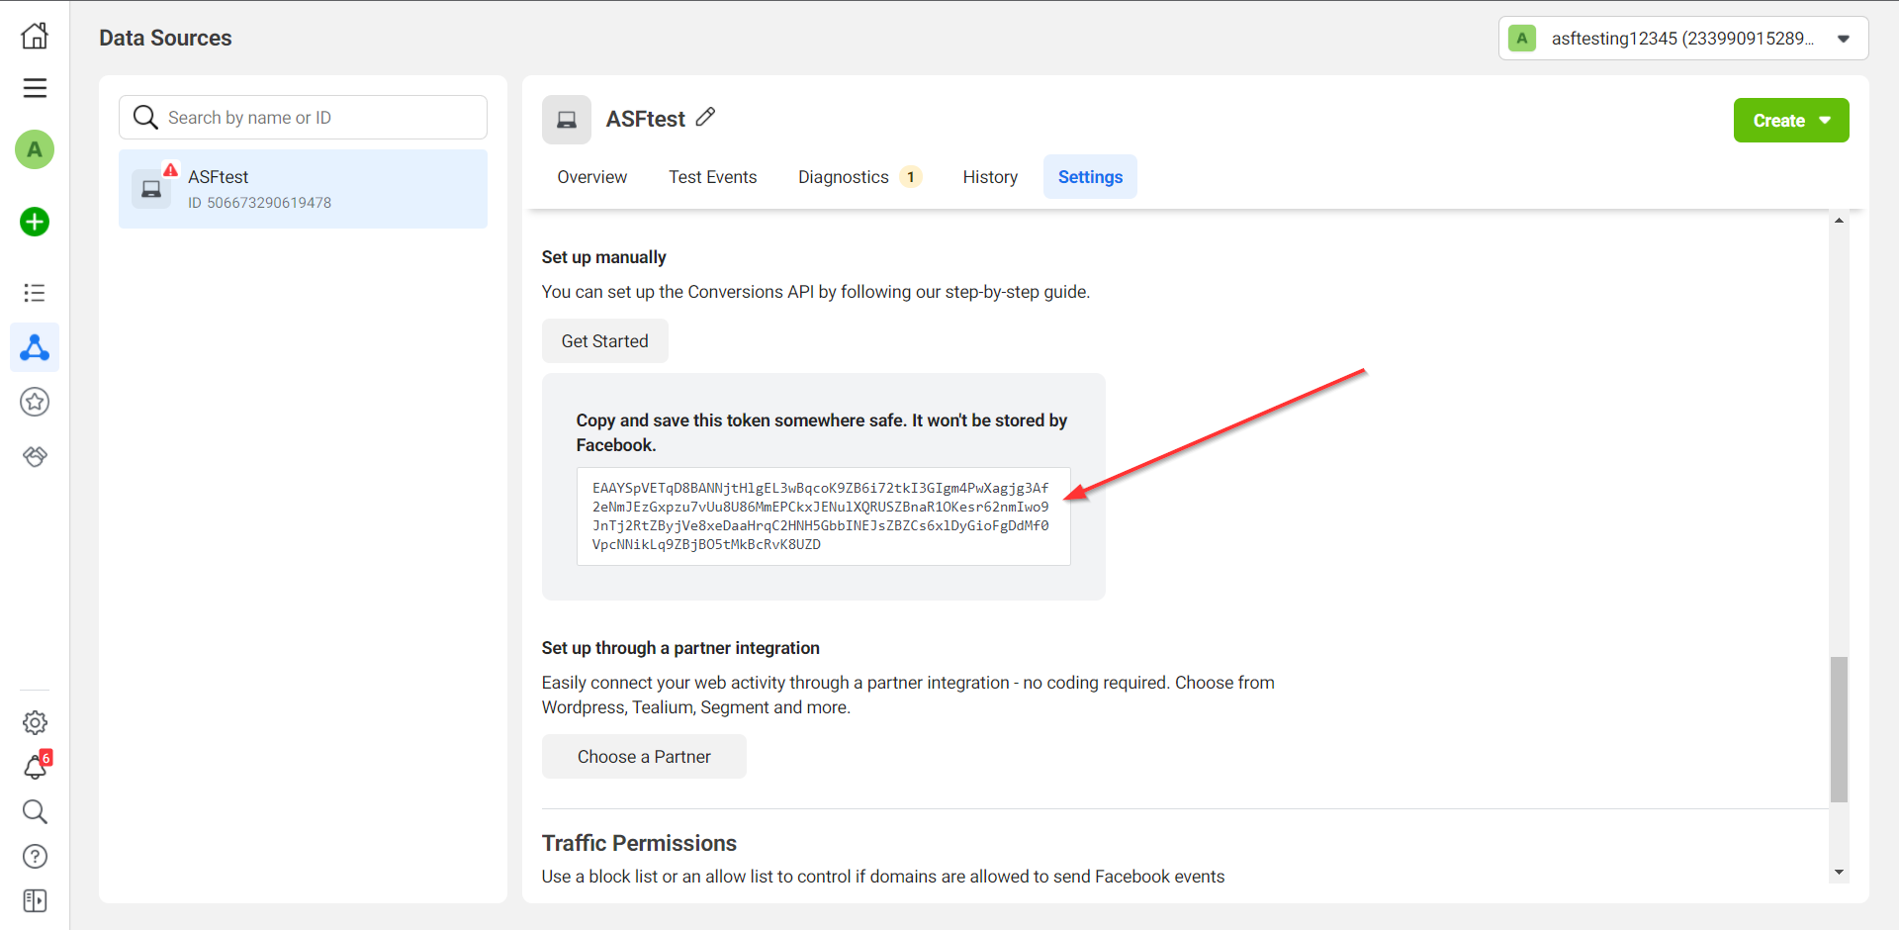This screenshot has width=1899, height=930.
Task: Click Set up through a partner integration heading
Action: [680, 648]
